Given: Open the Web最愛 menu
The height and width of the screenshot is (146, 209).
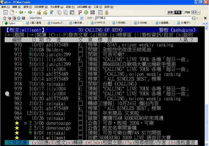Looking at the screenshot, I should pyautogui.click(x=57, y=7).
